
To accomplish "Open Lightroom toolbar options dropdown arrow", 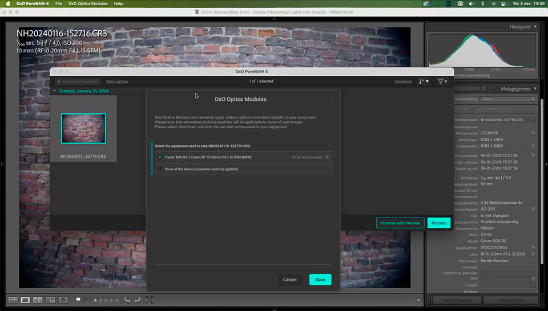I will pyautogui.click(x=418, y=300).
